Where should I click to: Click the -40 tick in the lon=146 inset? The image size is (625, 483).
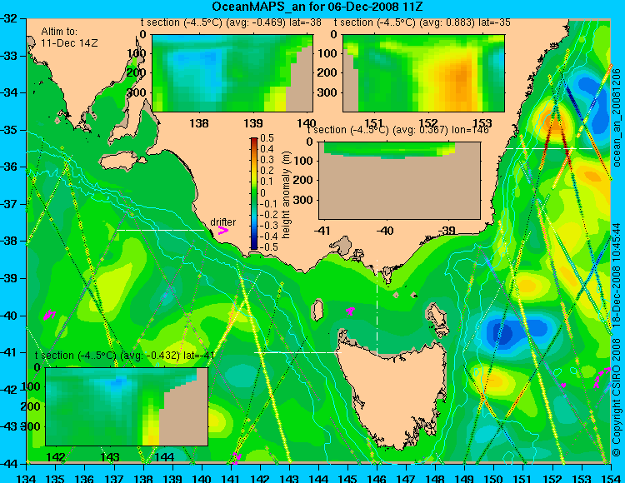[385, 231]
